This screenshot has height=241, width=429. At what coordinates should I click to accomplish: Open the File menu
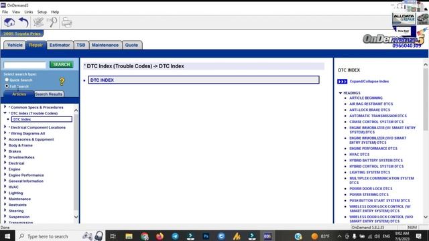pyautogui.click(x=5, y=12)
